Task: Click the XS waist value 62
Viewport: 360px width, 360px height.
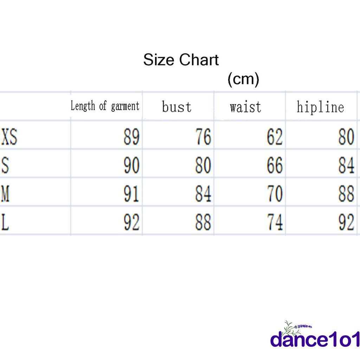Action: [275, 137]
